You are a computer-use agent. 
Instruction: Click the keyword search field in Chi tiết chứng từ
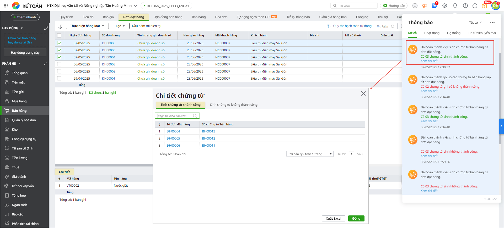175,116
